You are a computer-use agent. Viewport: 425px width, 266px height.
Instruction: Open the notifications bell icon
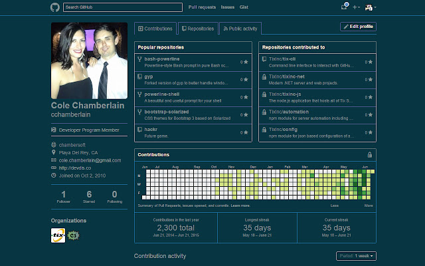click(345, 7)
